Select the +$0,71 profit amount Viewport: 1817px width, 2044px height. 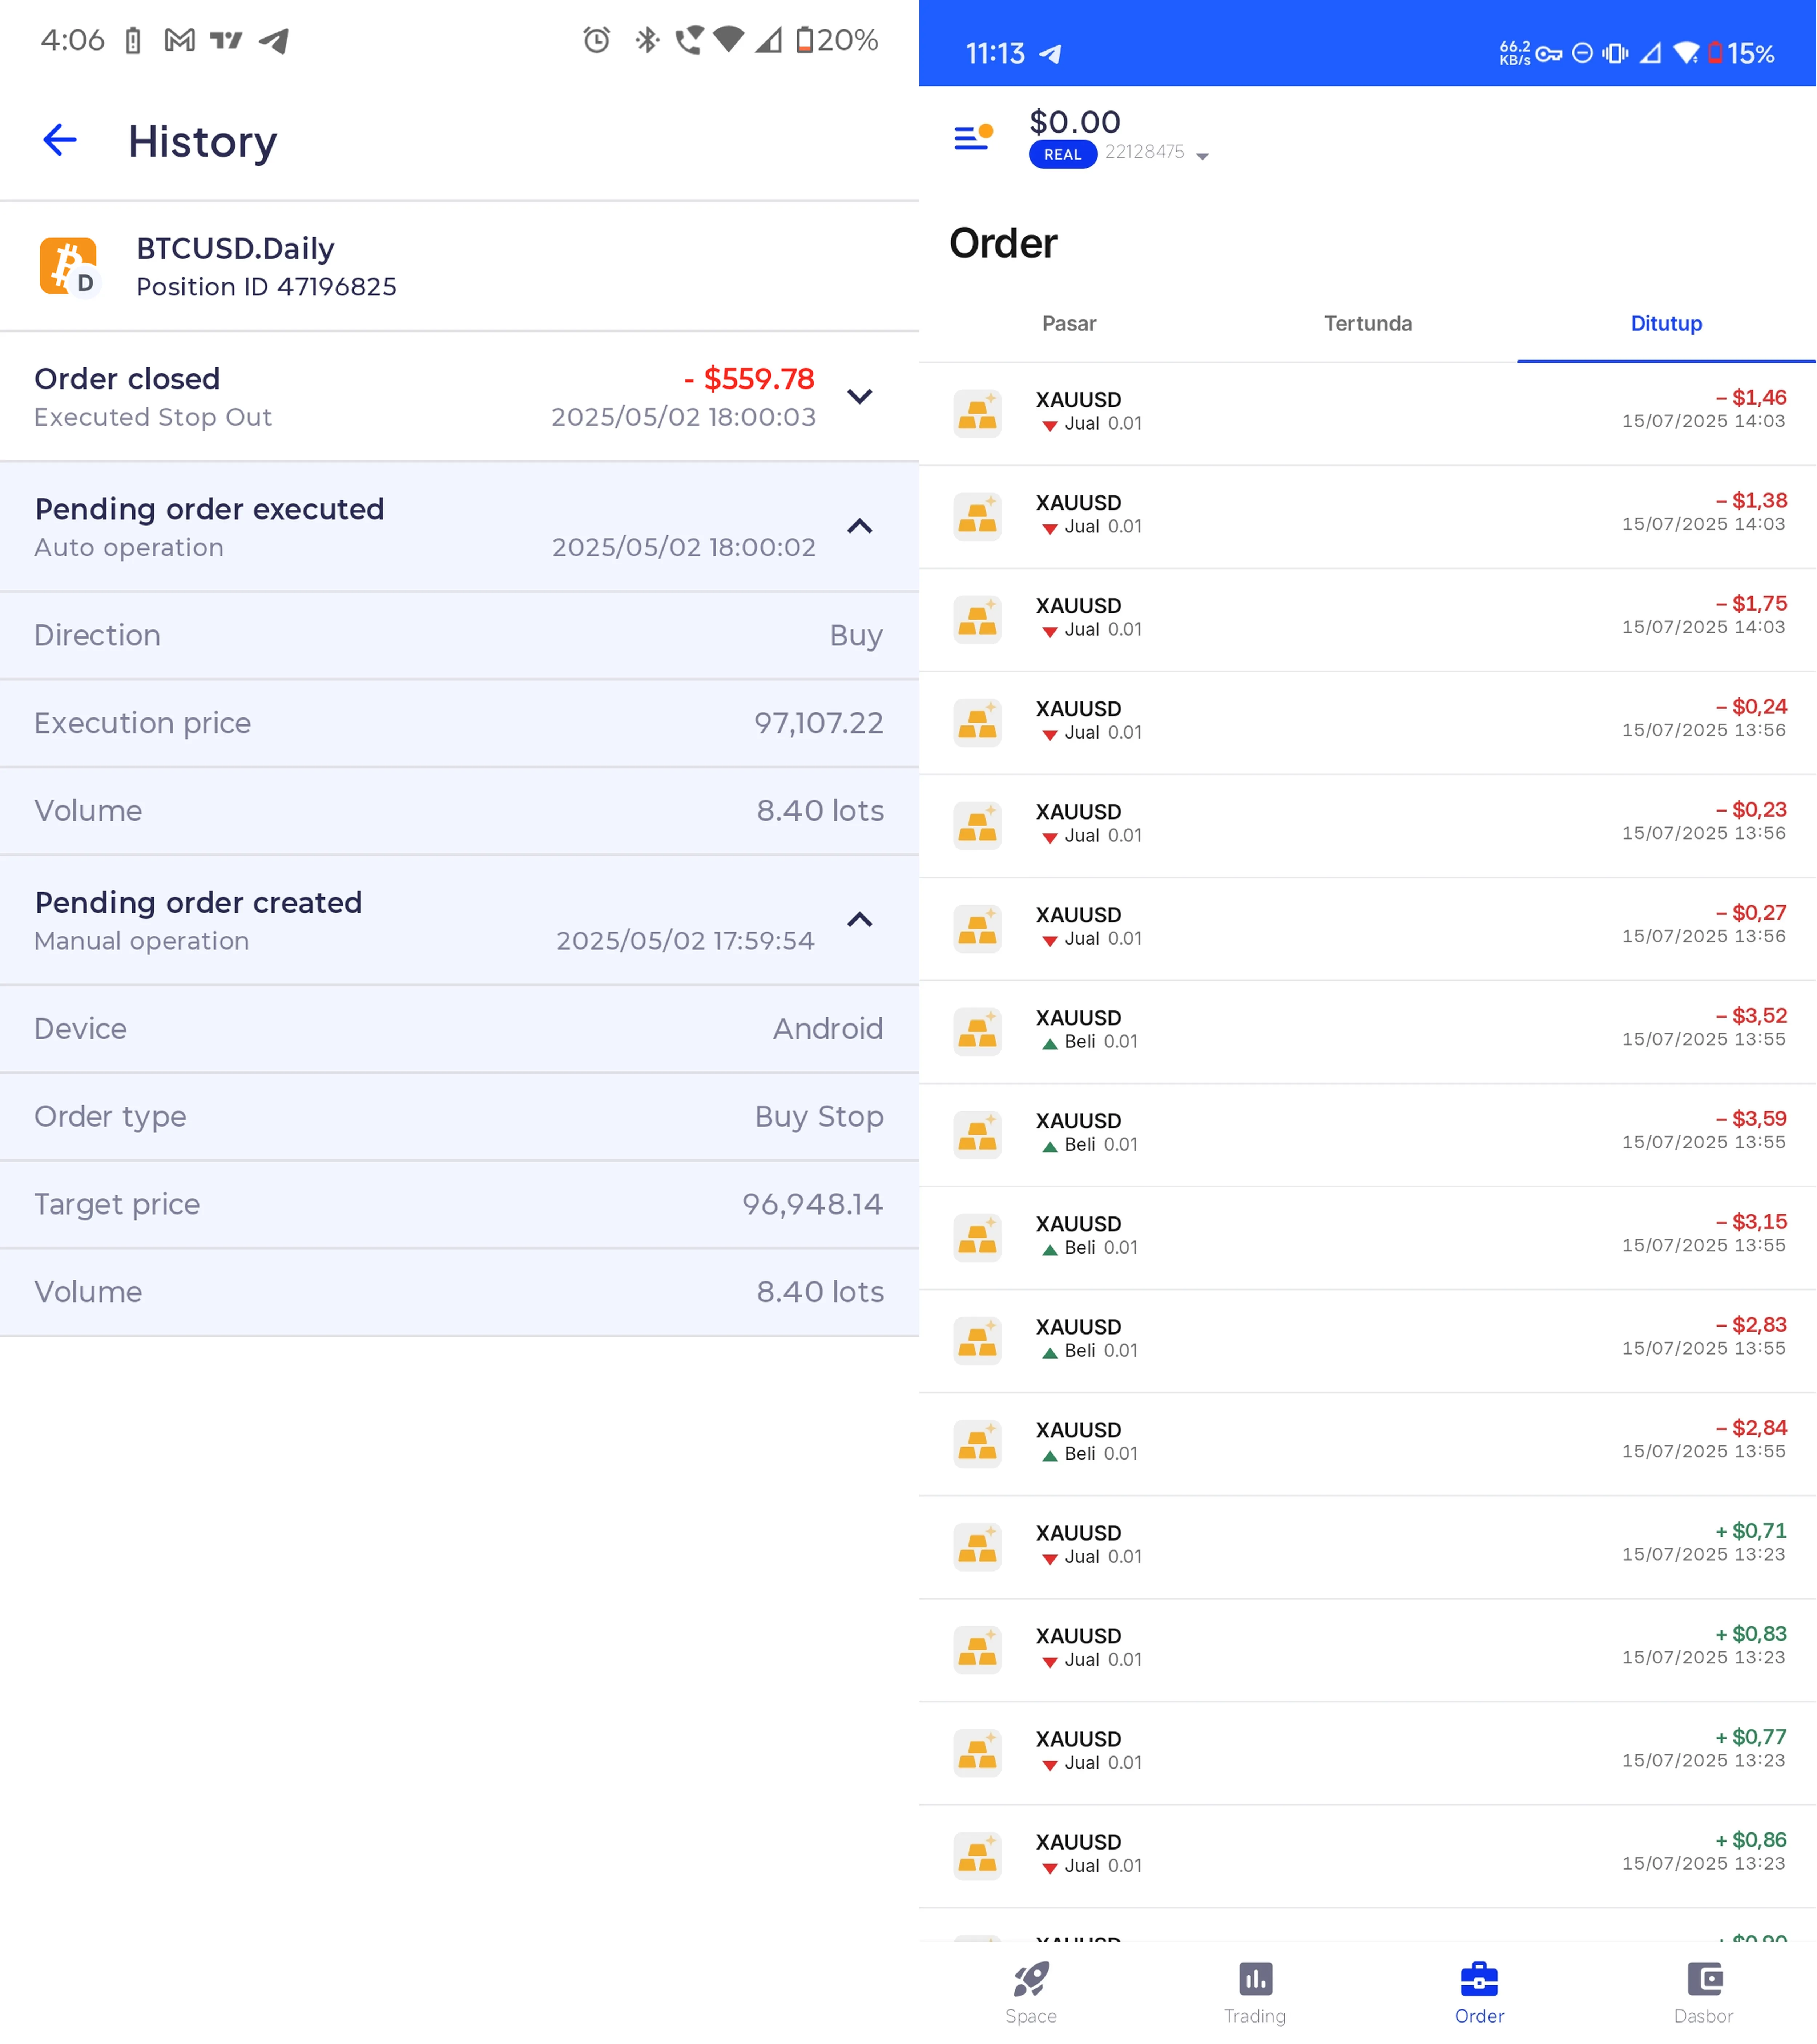pyautogui.click(x=1750, y=1530)
